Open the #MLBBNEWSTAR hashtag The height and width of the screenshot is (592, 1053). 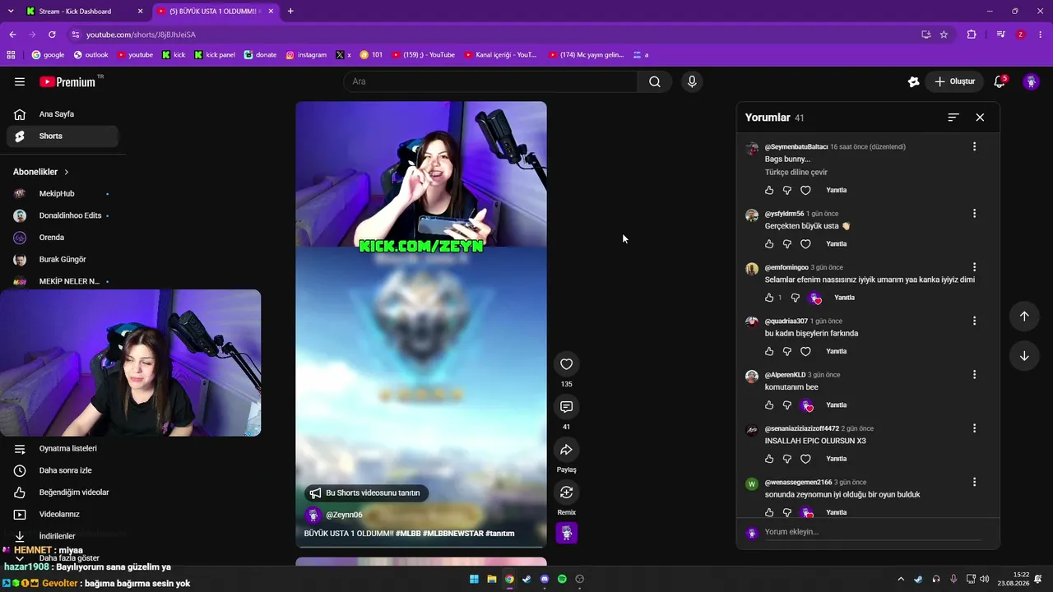point(452,534)
